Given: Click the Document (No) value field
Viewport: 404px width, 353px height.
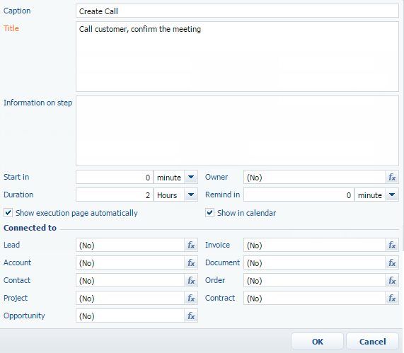Looking at the screenshot, I should click(314, 263).
